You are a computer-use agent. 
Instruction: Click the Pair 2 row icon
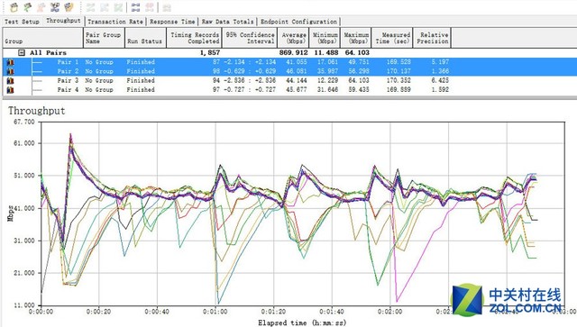[10, 71]
